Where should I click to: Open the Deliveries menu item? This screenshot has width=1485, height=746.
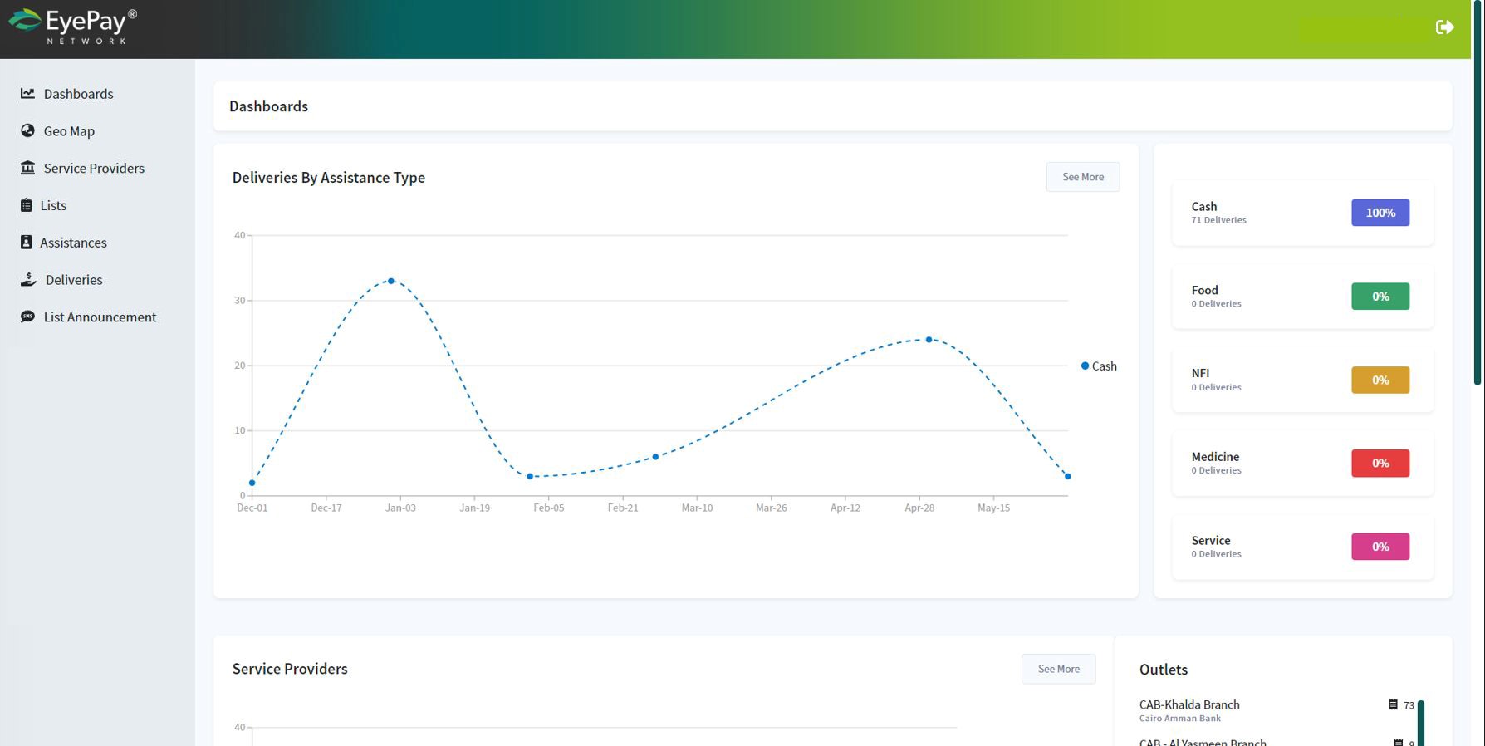pyautogui.click(x=74, y=280)
